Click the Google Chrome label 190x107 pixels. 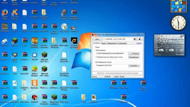15,4
